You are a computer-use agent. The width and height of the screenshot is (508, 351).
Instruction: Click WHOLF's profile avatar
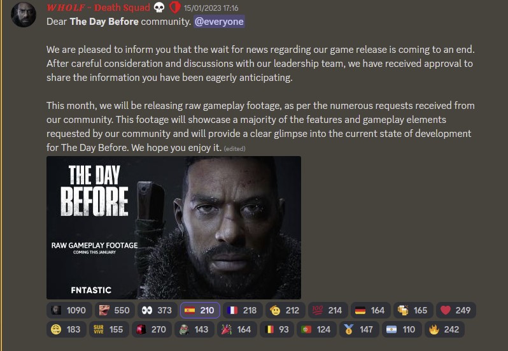click(24, 14)
